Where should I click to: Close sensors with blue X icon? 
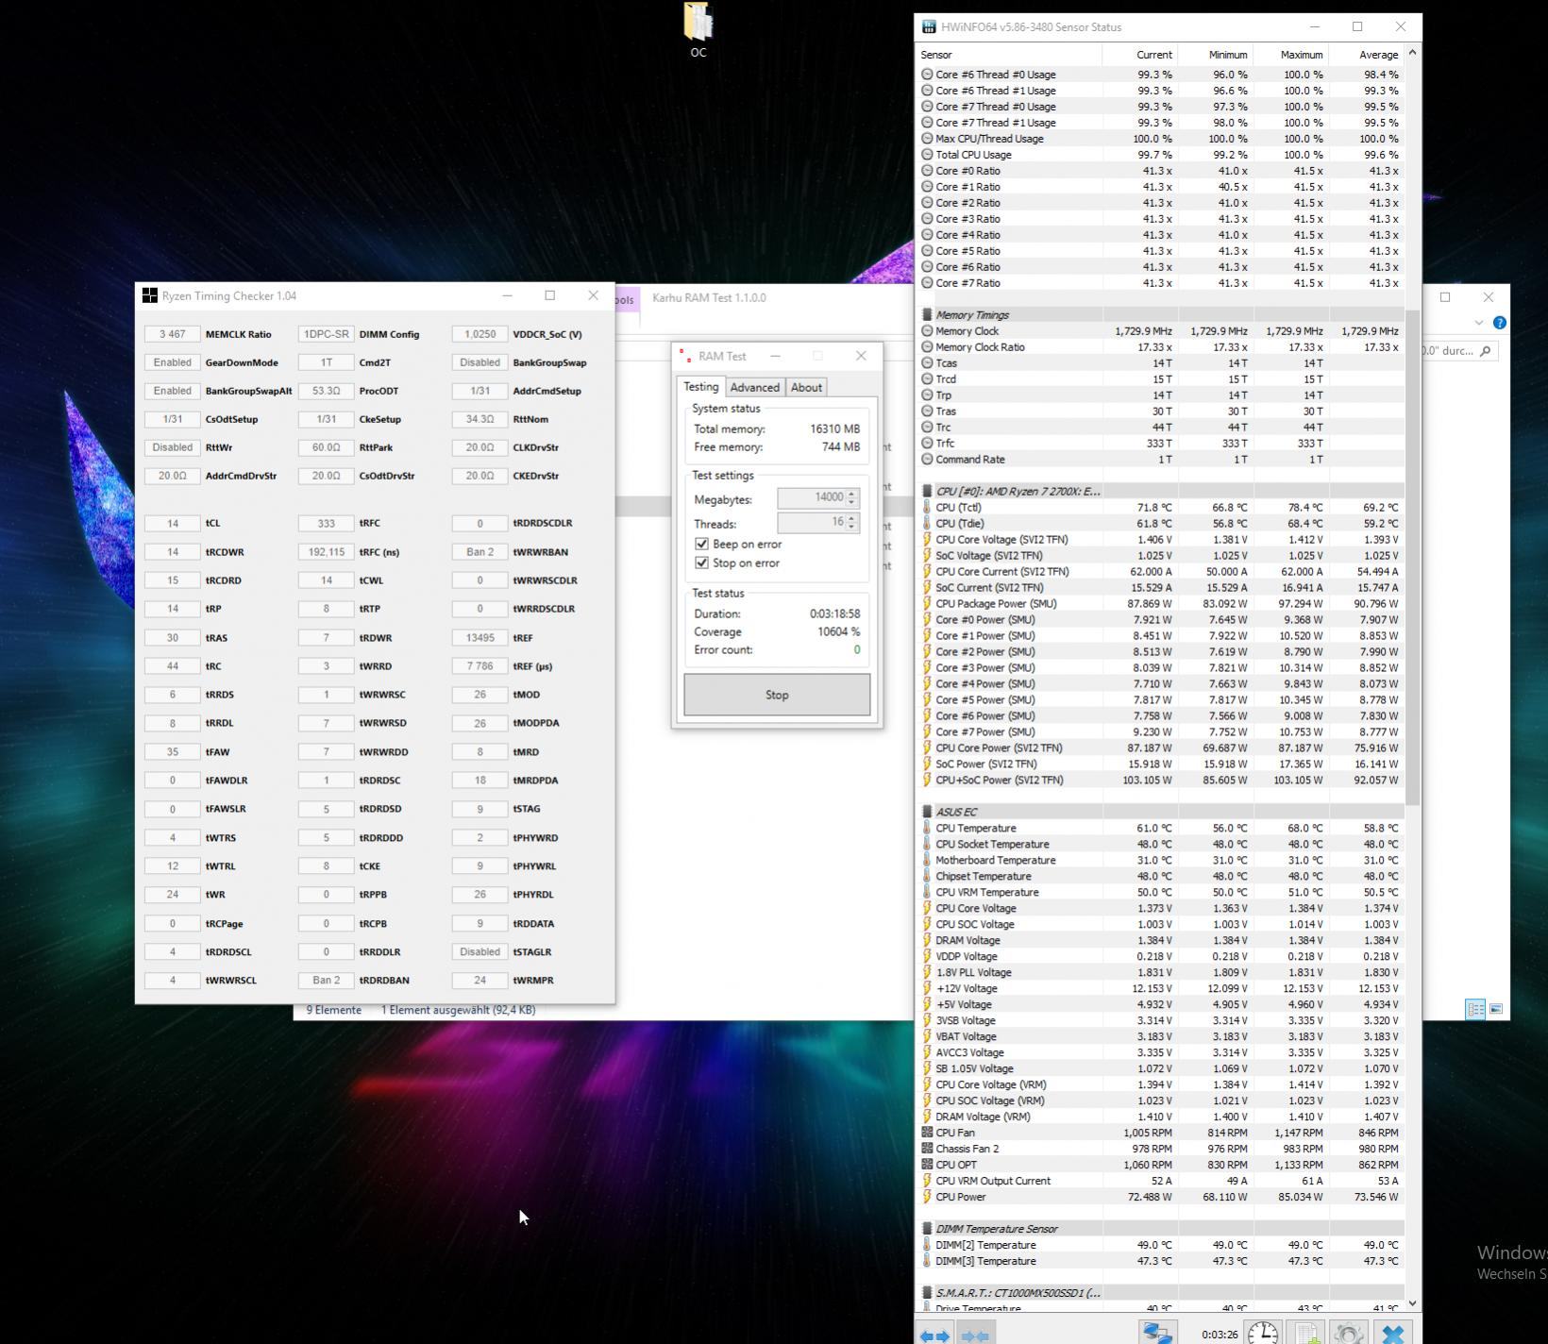click(x=1392, y=1333)
